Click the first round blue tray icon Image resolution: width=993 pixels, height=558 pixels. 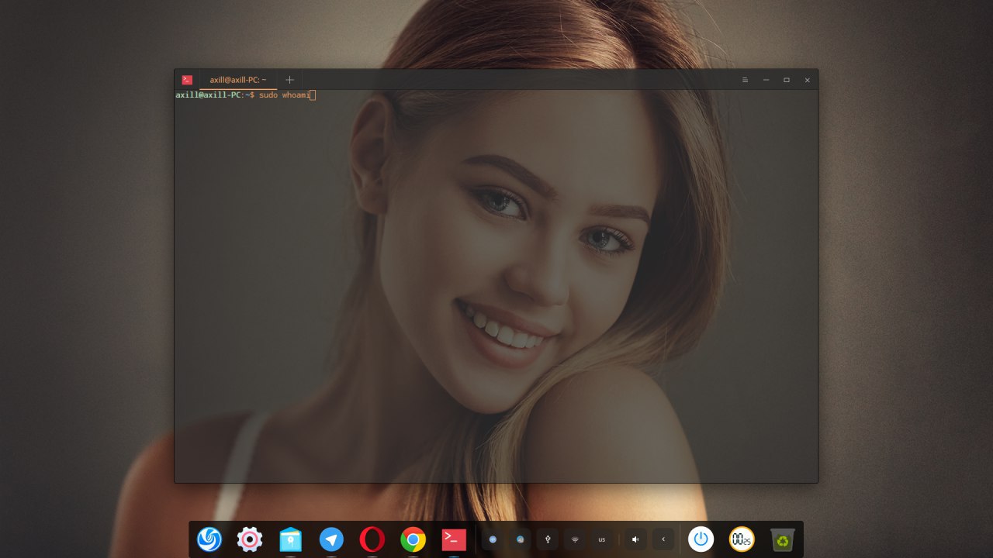[x=493, y=539]
